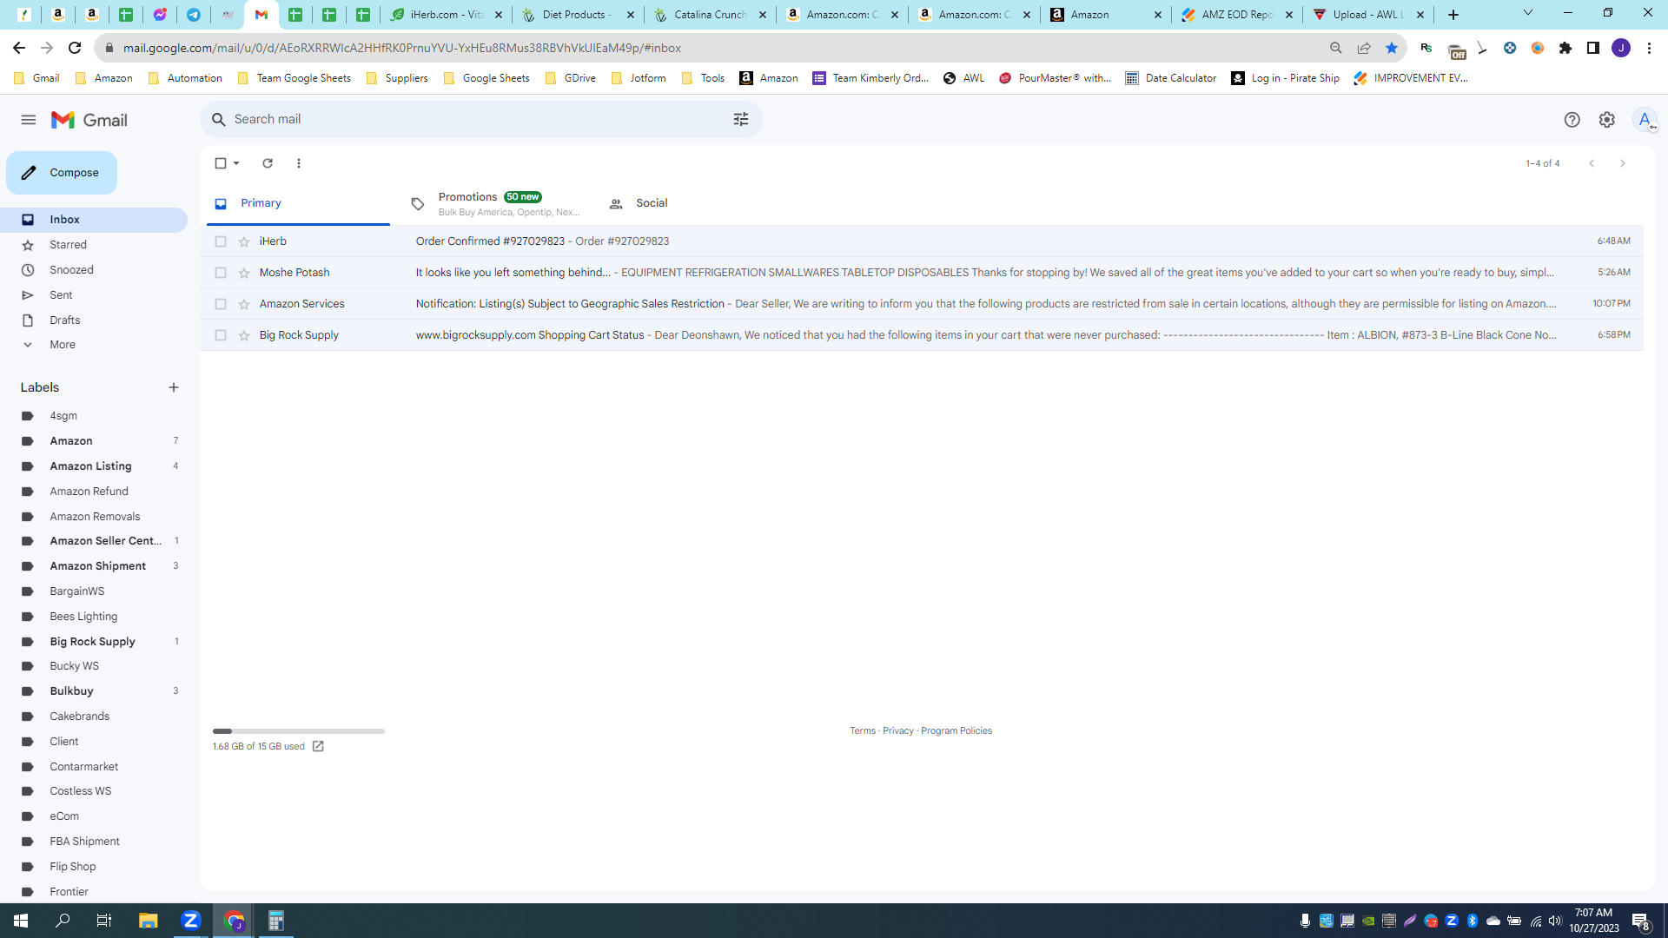Open storage management link icon
Viewport: 1668px width, 938px height.
(x=318, y=747)
